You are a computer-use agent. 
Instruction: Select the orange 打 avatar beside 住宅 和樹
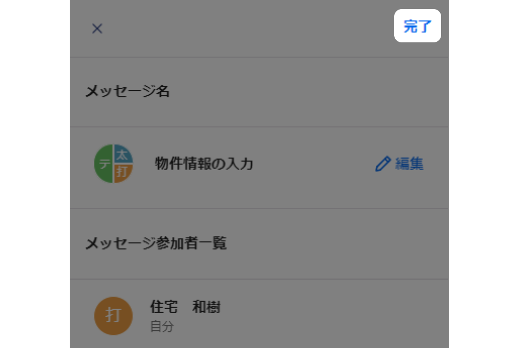pyautogui.click(x=113, y=316)
